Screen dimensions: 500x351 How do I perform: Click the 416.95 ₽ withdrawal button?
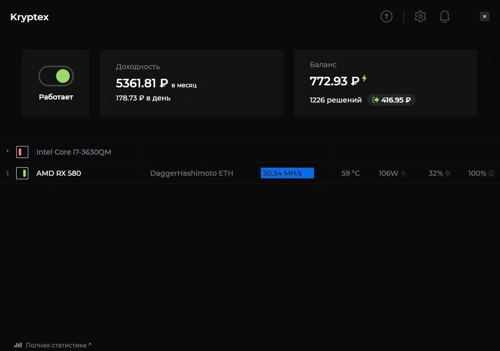(x=391, y=99)
